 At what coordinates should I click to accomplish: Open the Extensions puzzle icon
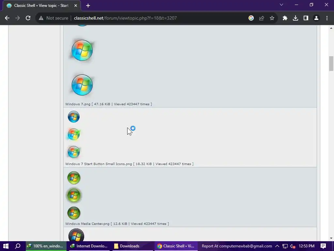coord(285,18)
